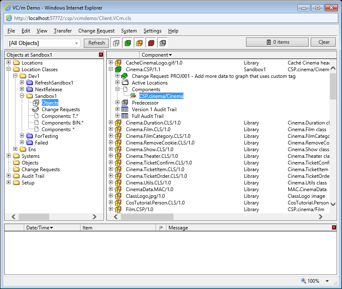Click the white wireframe cube toolbar icon
342x289 pixels.
116,43
